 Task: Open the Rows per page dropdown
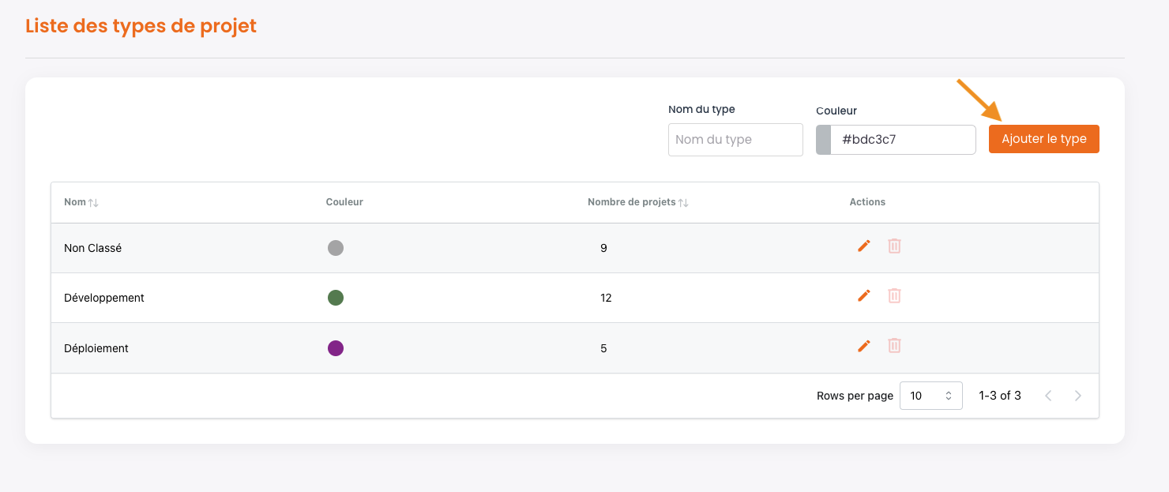coord(930,396)
